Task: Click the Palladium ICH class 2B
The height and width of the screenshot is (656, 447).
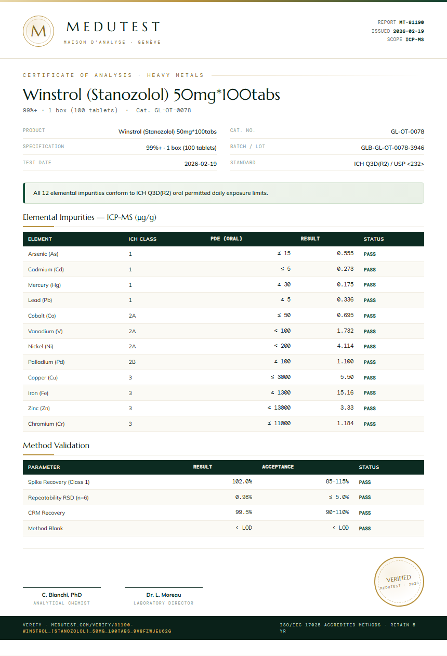Action: point(132,362)
